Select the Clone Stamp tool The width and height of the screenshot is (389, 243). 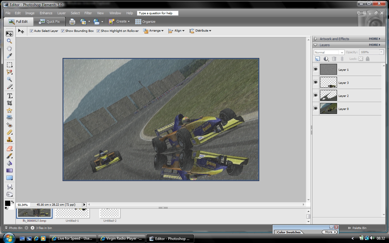coord(9,140)
